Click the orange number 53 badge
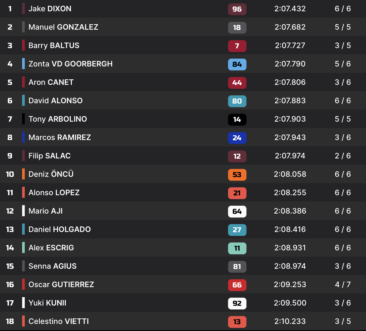Image resolution: width=366 pixels, height=331 pixels. pyautogui.click(x=237, y=175)
